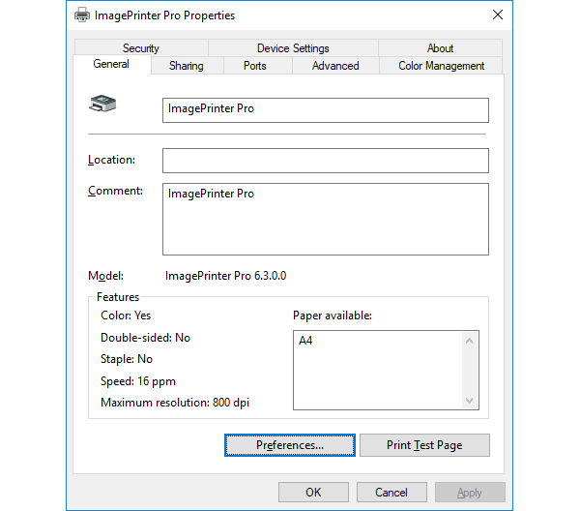This screenshot has height=511, width=580.
Task: Switch to the Sharing tab
Action: click(187, 66)
